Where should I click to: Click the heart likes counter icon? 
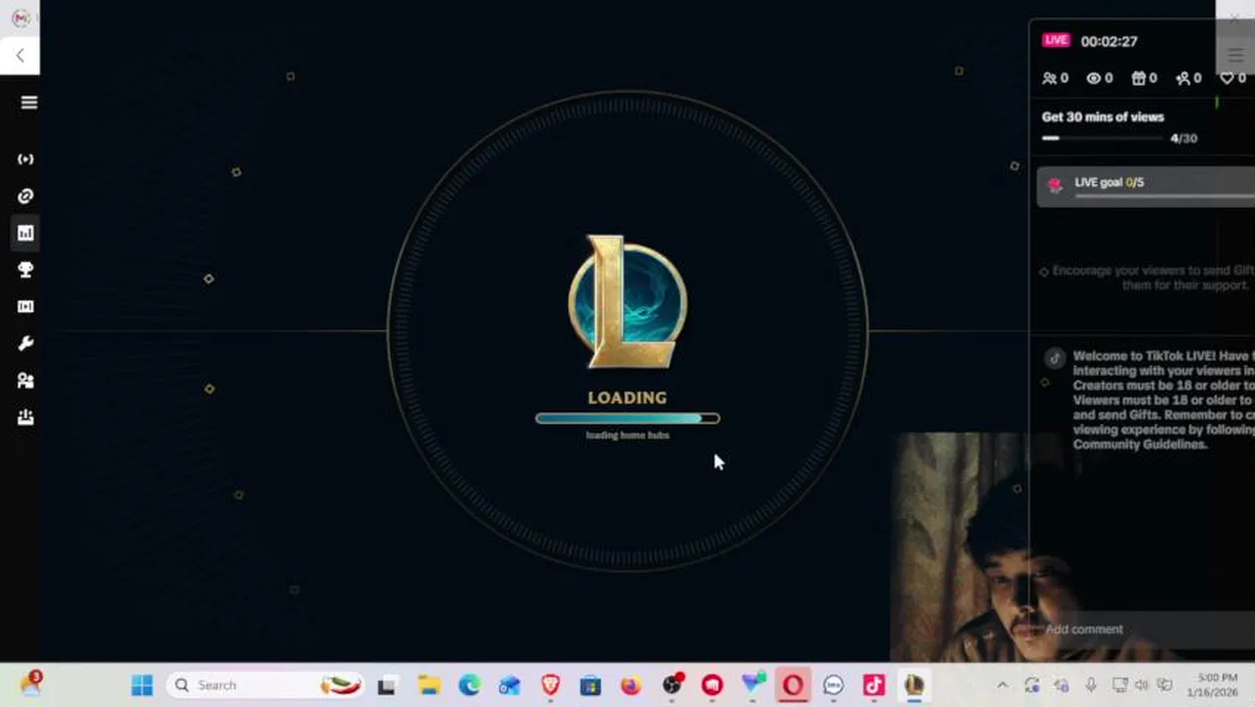1227,79
